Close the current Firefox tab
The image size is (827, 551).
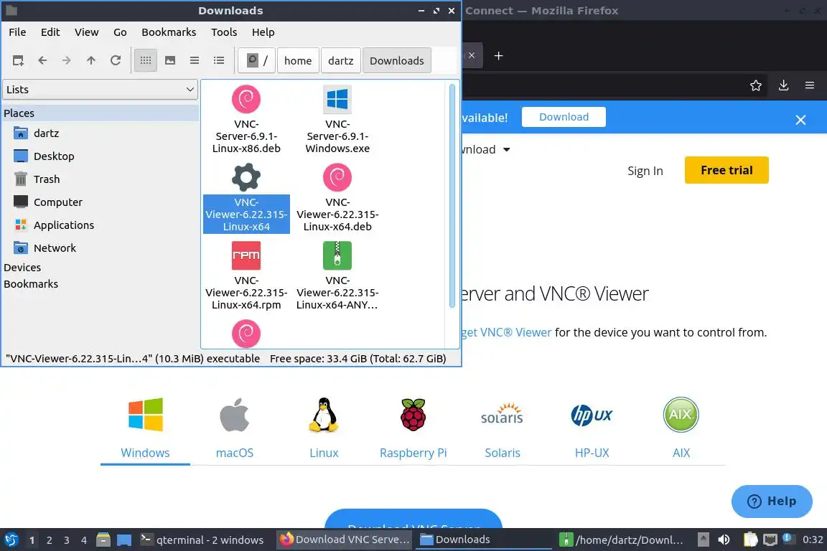(472, 55)
